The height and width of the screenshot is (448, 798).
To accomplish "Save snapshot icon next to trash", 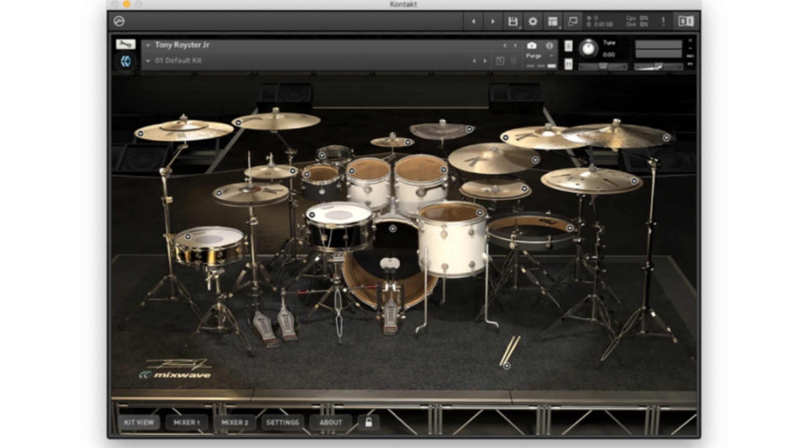I will tap(500, 61).
